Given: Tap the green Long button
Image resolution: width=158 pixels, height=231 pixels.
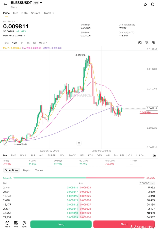Looking at the screenshot, I should [61, 224].
